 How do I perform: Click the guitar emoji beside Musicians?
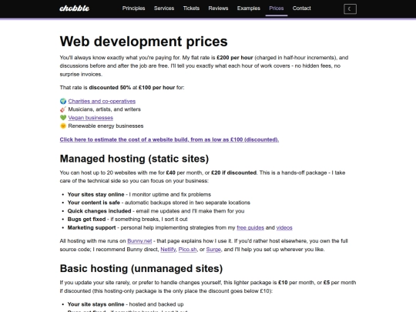coord(63,109)
